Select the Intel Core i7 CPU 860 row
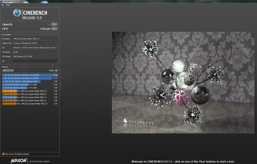The height and width of the screenshot is (164, 257). pos(30,88)
